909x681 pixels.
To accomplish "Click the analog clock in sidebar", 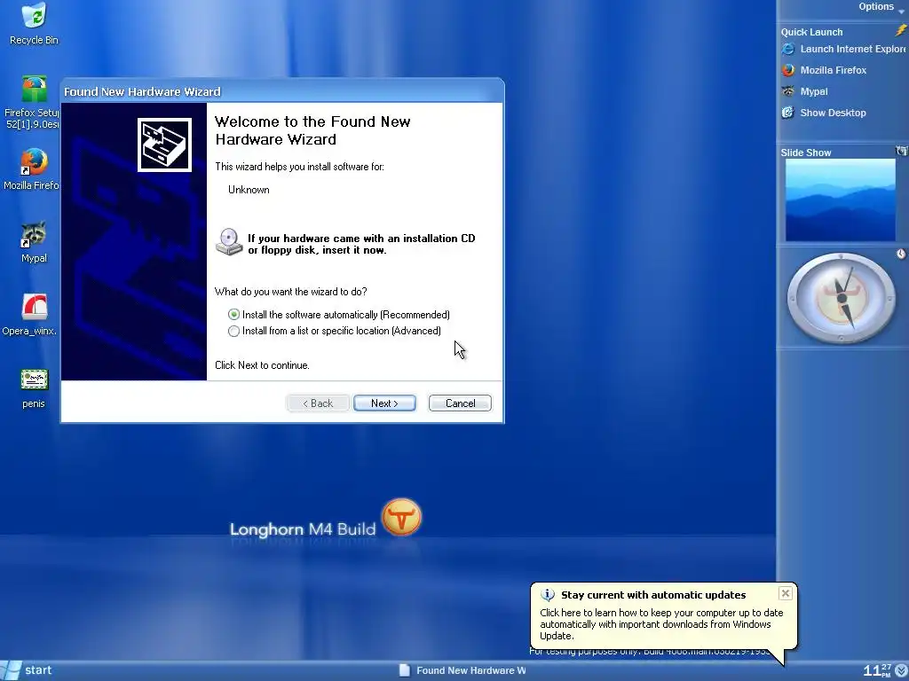I will coord(842,298).
